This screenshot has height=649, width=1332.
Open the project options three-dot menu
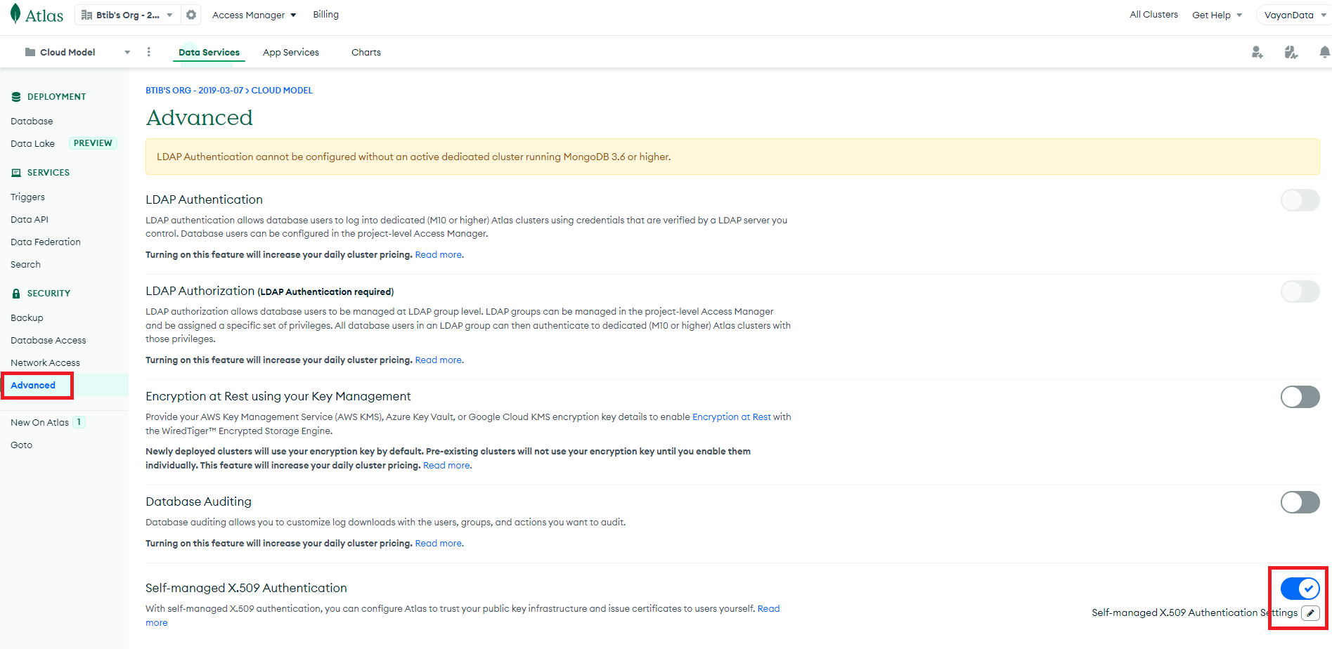[148, 52]
